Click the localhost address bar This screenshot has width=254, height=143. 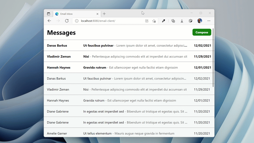[x=111, y=21]
